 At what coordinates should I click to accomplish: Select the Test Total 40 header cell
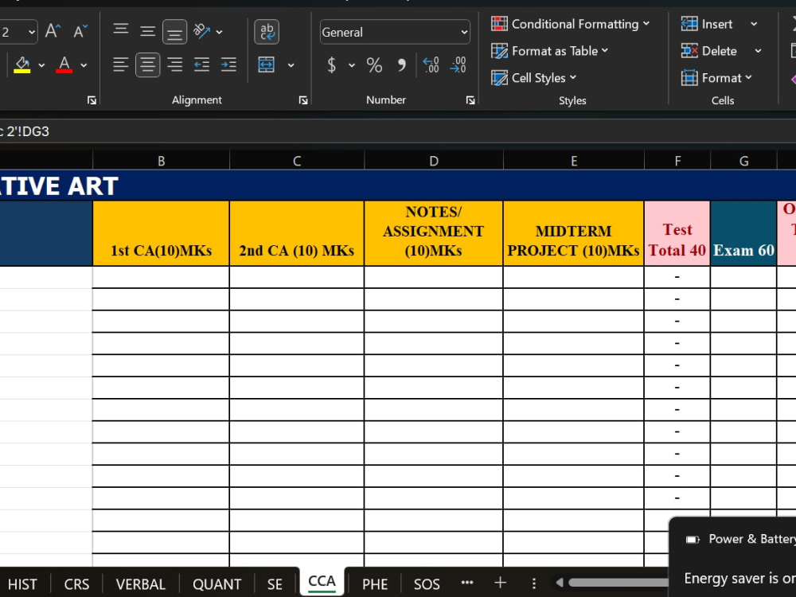(x=677, y=233)
